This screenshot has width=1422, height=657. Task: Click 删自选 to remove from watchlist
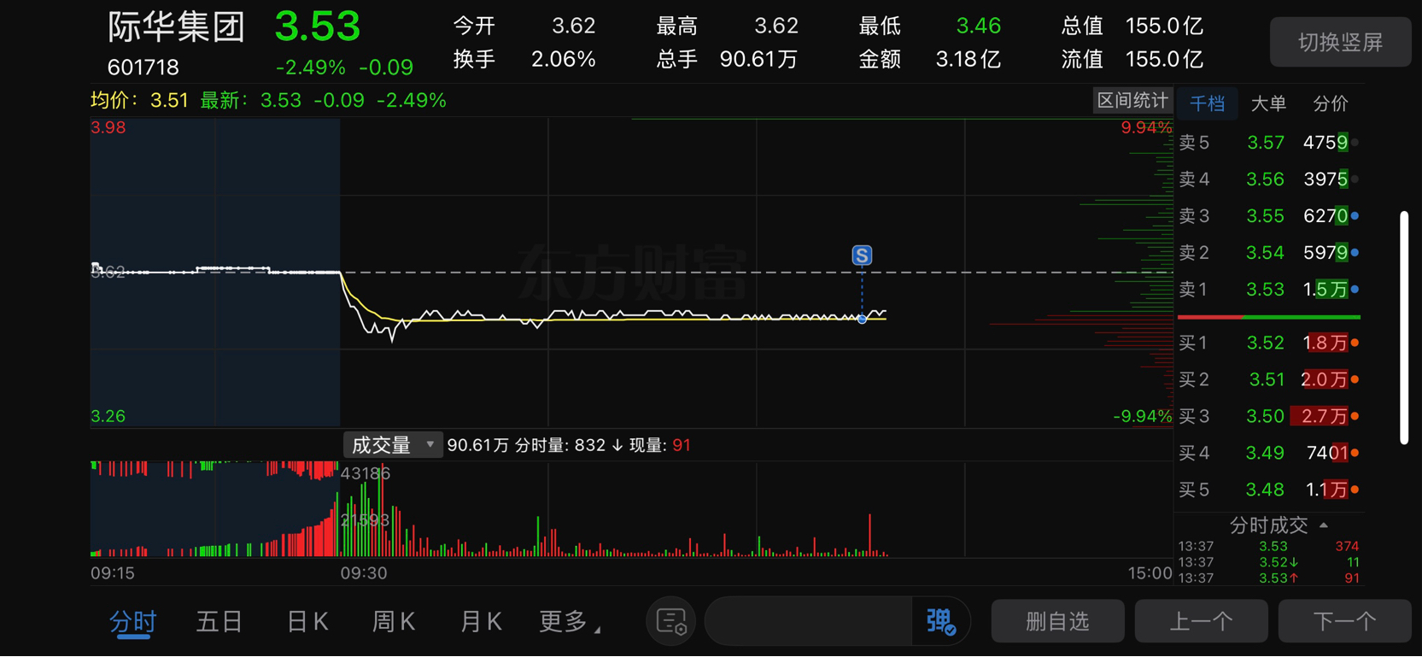(x=1057, y=621)
